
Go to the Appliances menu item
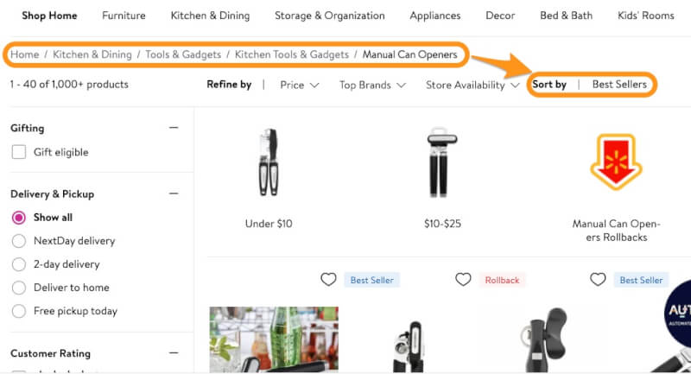point(435,16)
